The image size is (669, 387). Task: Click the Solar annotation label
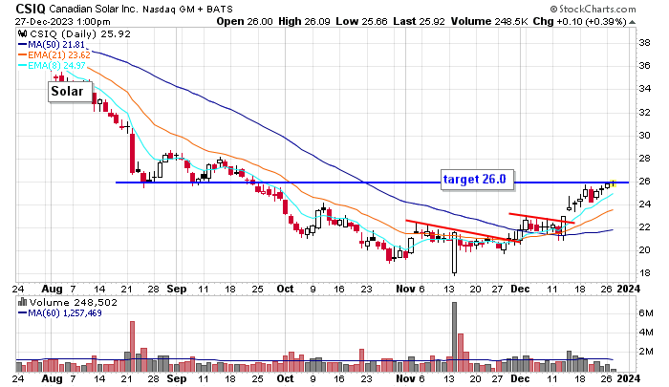pos(70,92)
